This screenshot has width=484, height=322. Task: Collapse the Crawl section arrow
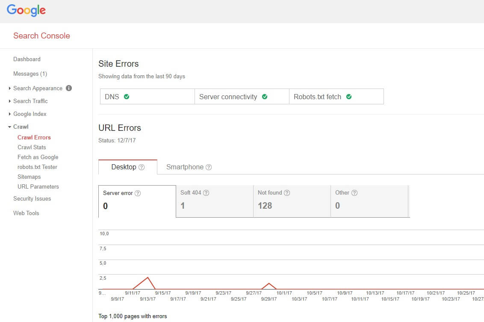point(9,127)
